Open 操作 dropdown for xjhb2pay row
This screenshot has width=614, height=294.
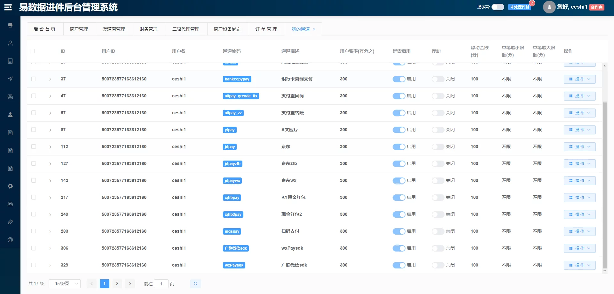pos(579,215)
